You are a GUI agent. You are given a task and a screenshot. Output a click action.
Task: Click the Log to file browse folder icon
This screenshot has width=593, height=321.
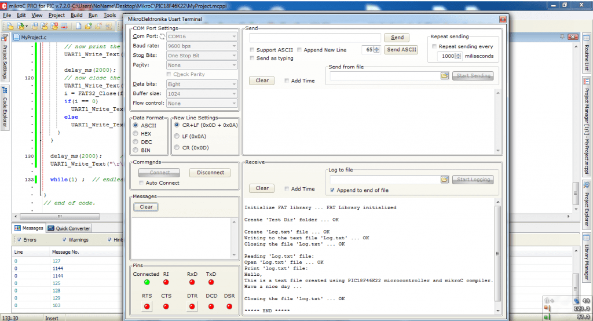tap(444, 180)
